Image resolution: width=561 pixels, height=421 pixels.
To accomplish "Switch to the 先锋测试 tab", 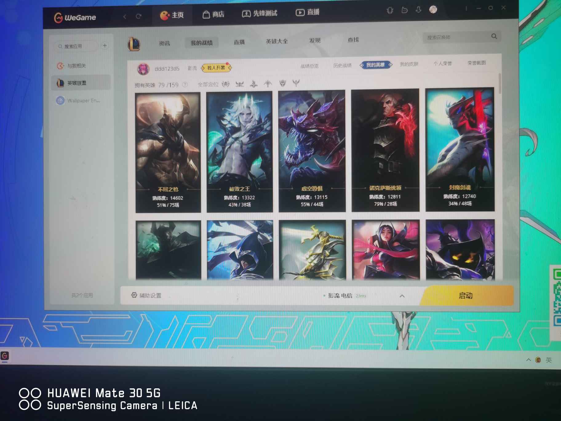I will click(260, 14).
